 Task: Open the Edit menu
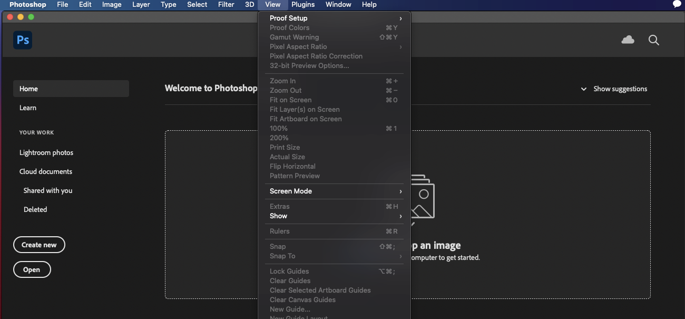(85, 4)
